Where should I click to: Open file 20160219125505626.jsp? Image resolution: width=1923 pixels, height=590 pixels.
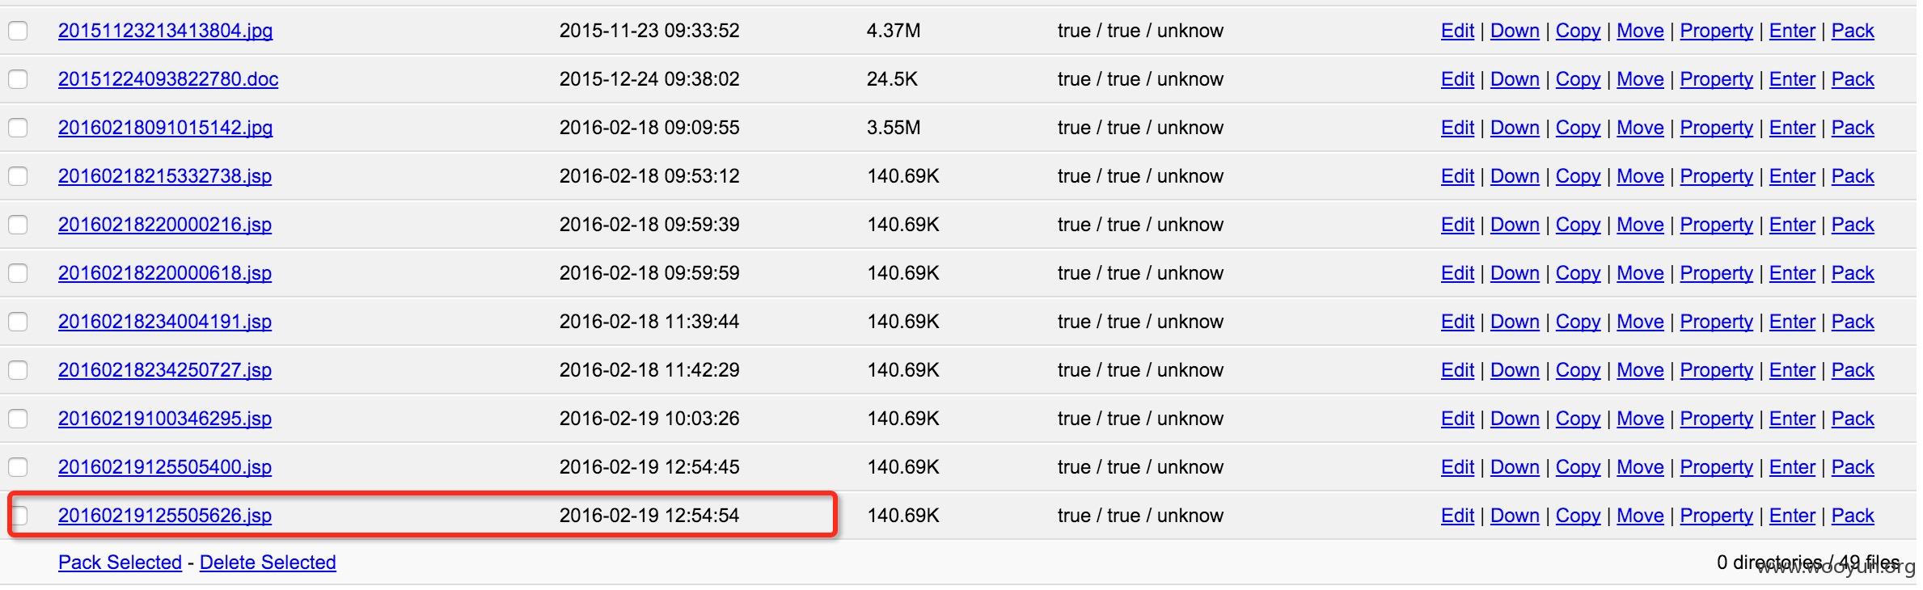tap(165, 516)
